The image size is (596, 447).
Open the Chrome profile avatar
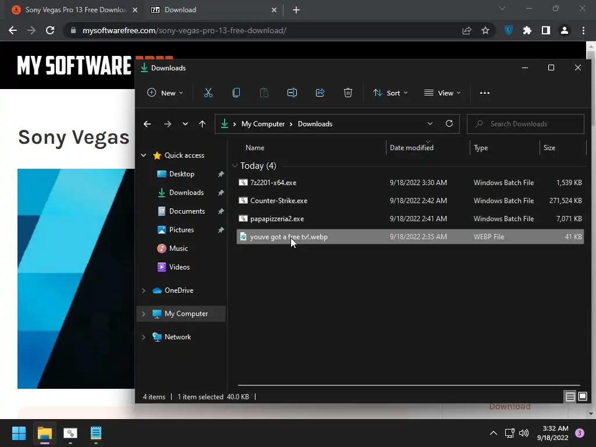tap(565, 30)
